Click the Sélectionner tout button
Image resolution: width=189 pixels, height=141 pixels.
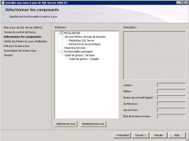[x=66, y=124]
